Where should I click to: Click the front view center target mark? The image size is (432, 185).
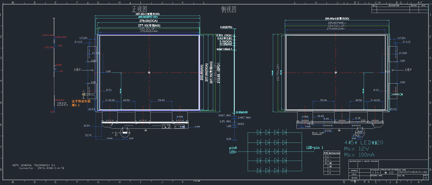pyautogui.click(x=149, y=72)
